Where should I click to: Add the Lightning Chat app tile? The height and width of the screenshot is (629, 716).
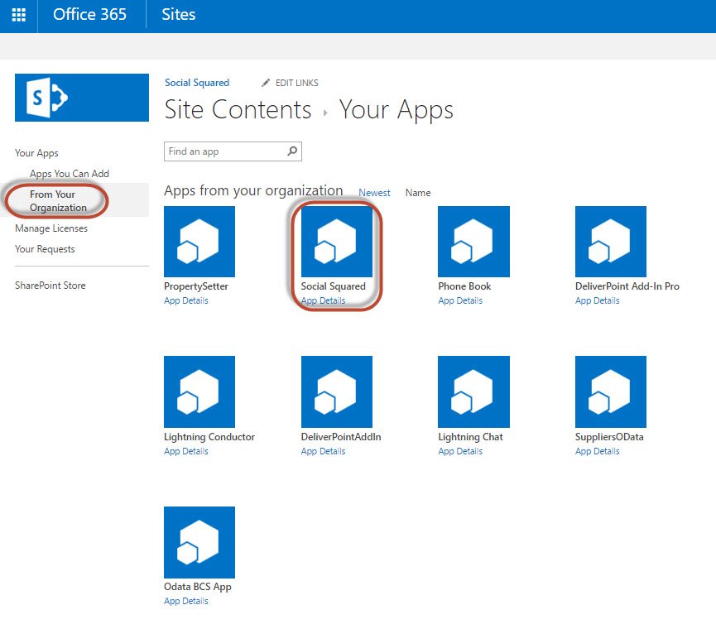point(473,391)
